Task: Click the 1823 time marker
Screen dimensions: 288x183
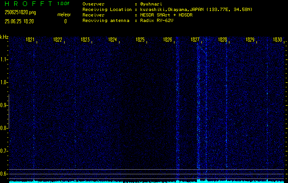Action: (x=85, y=40)
